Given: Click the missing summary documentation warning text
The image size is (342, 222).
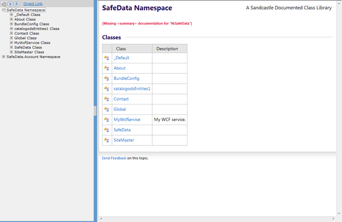Looking at the screenshot, I should (x=147, y=24).
